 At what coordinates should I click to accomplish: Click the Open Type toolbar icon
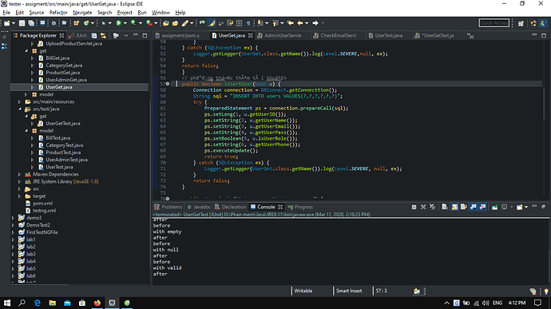coord(166,23)
